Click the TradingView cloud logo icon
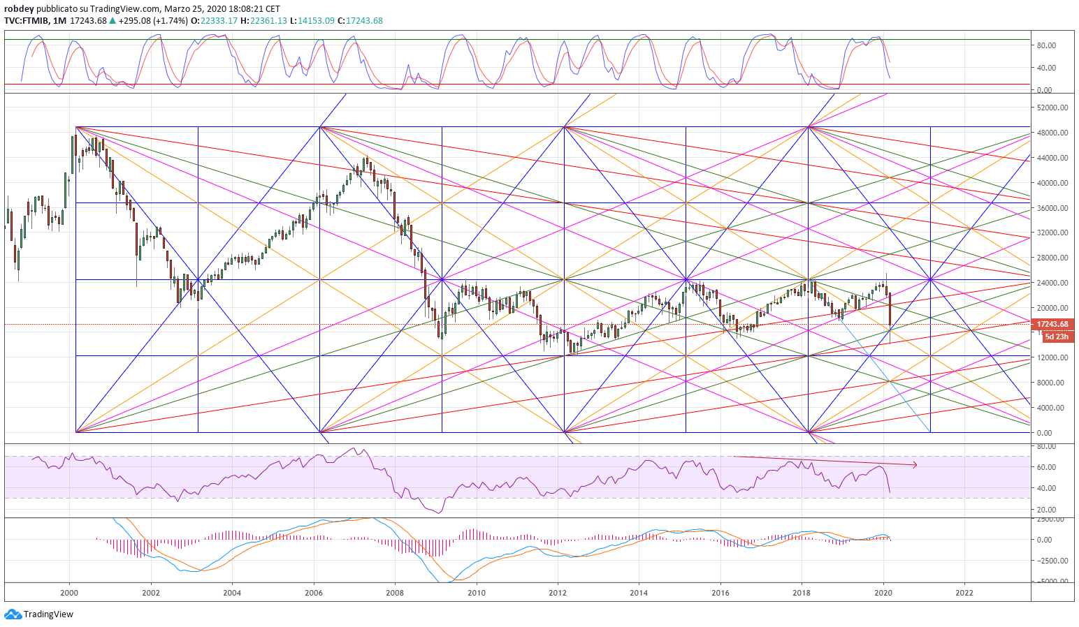This screenshot has height=627, width=1079. pyautogui.click(x=13, y=614)
